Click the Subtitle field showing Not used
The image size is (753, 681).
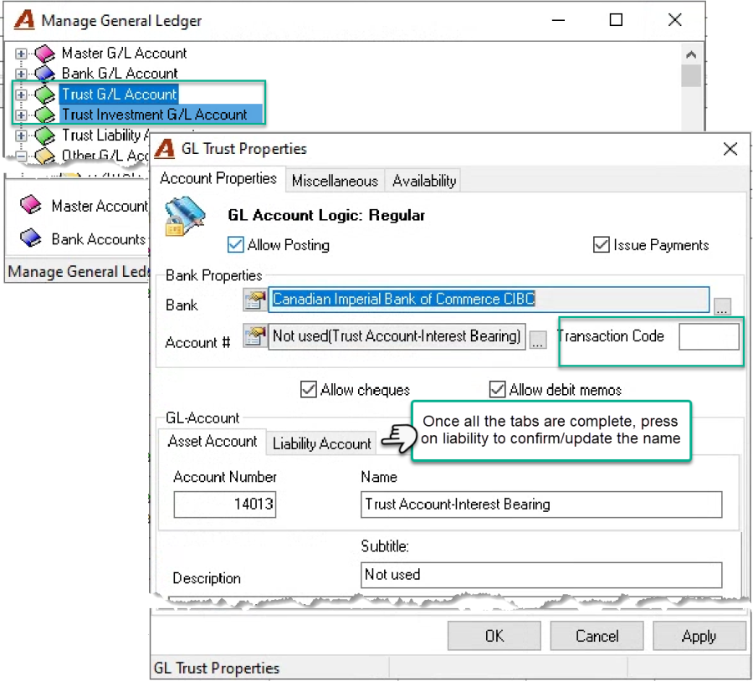pos(541,575)
